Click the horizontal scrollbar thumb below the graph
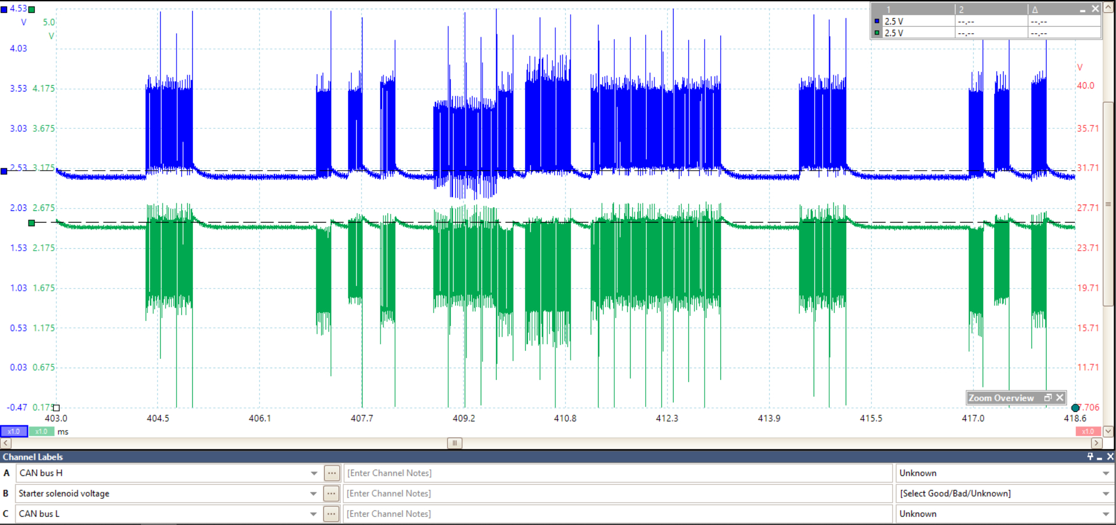 tap(455, 443)
